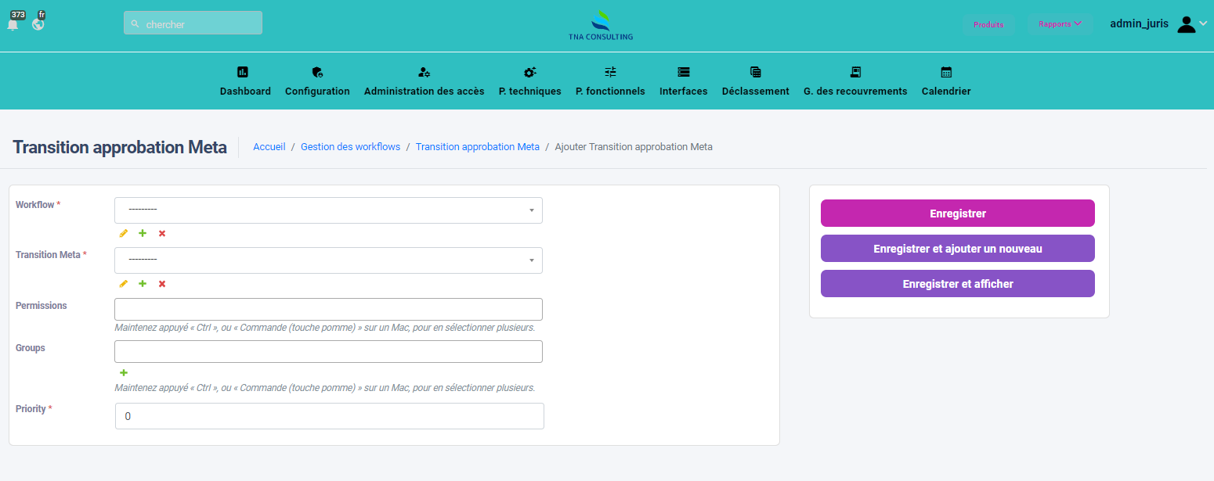Click the TNA Consulting logo

point(601,25)
